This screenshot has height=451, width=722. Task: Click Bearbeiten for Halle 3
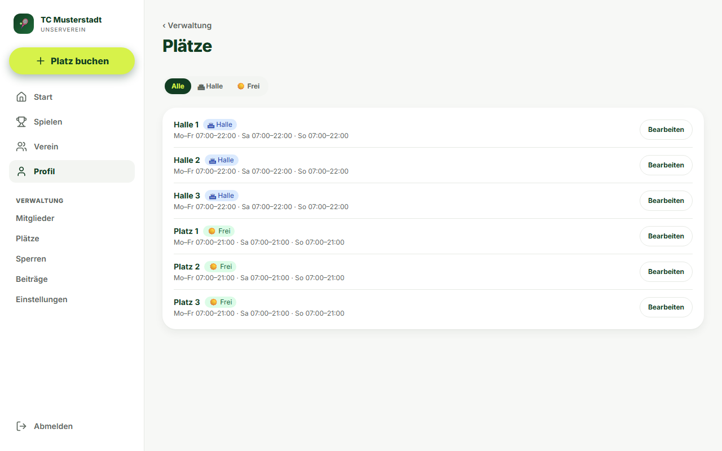click(x=666, y=201)
